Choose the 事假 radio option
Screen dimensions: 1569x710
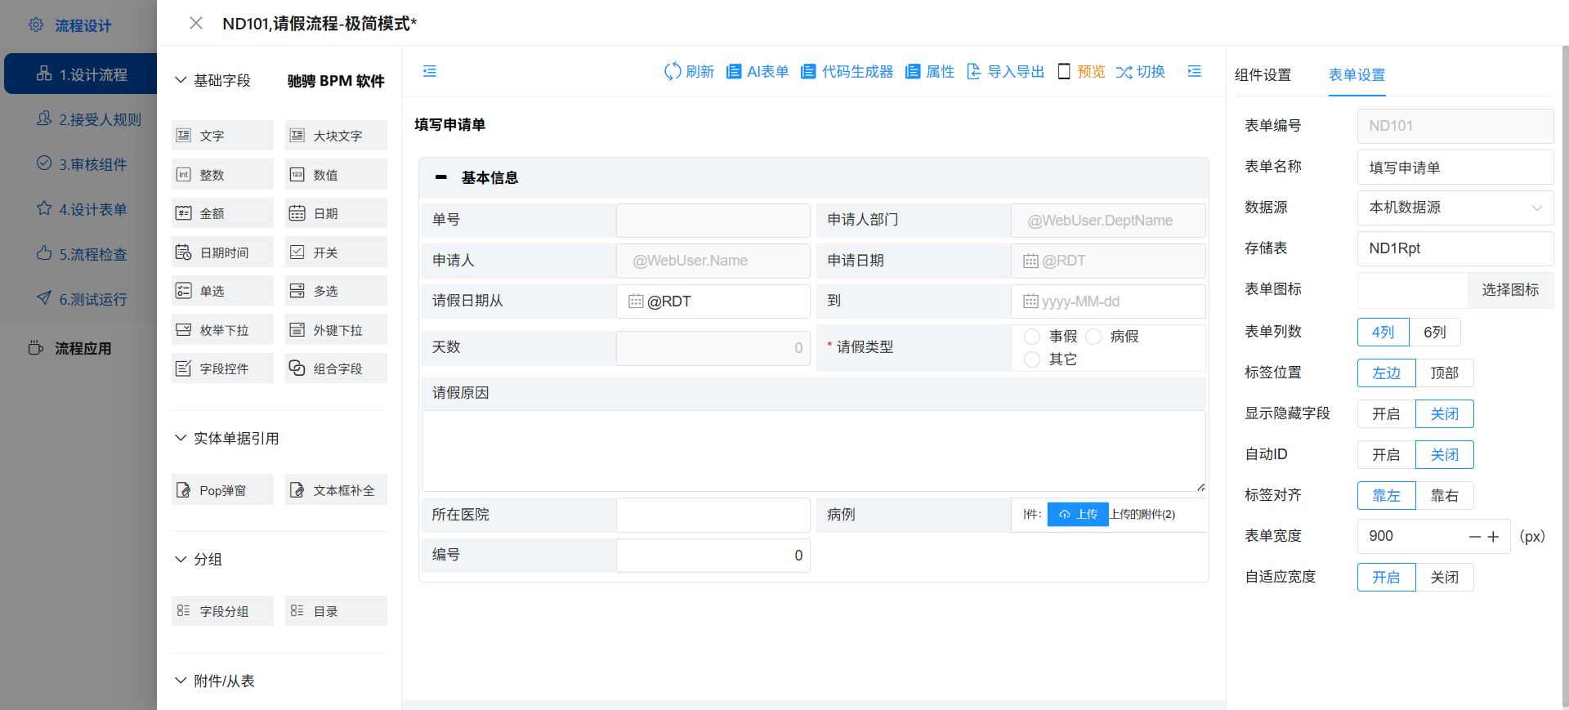tap(1032, 337)
